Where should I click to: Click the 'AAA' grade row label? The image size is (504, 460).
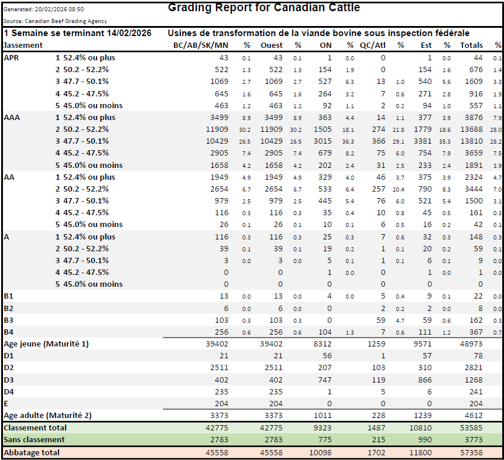coord(12,117)
